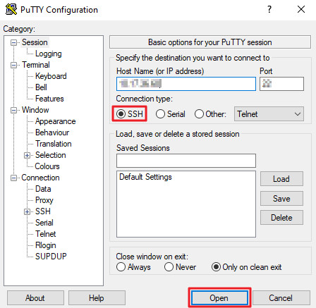The height and width of the screenshot is (308, 316).
Task: Open the Telnet protocol dropdown
Action: 269,114
